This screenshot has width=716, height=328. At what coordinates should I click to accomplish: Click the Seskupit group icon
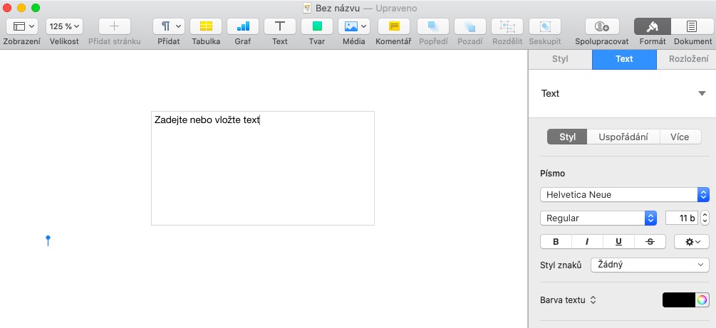pos(545,26)
